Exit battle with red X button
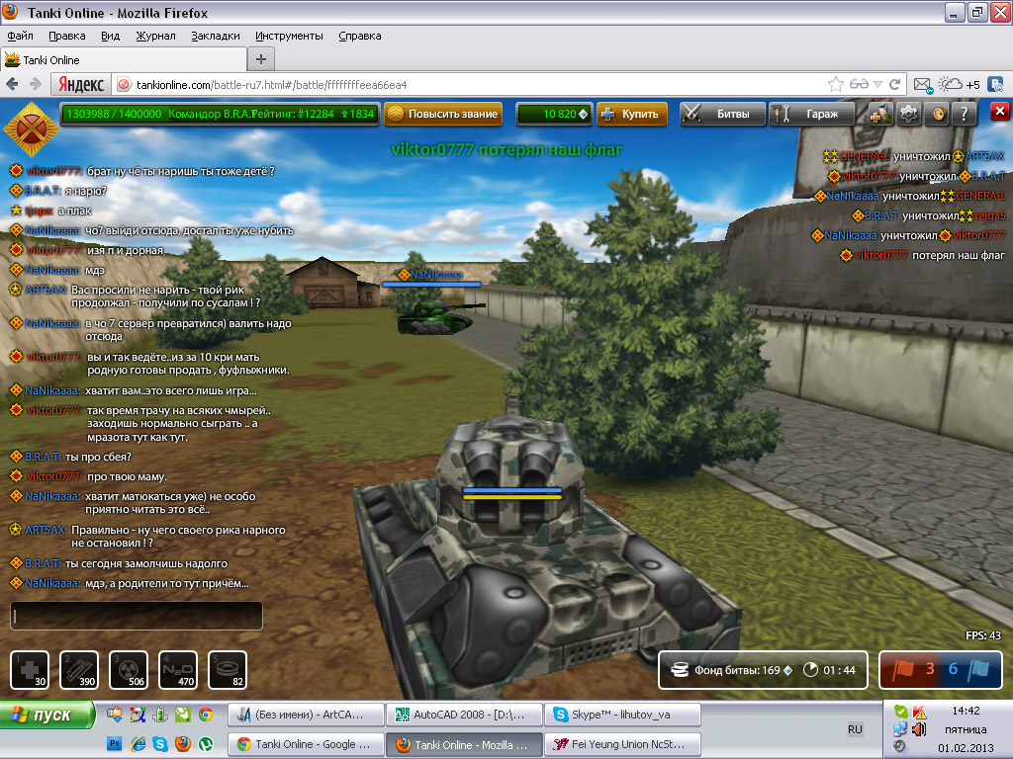This screenshot has height=759, width=1013. pyautogui.click(x=999, y=112)
